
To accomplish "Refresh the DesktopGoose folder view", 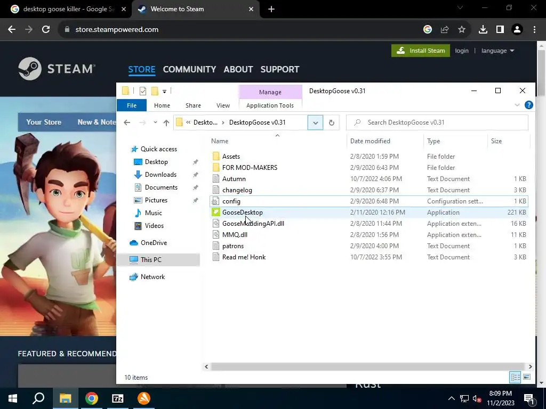I will 332,122.
